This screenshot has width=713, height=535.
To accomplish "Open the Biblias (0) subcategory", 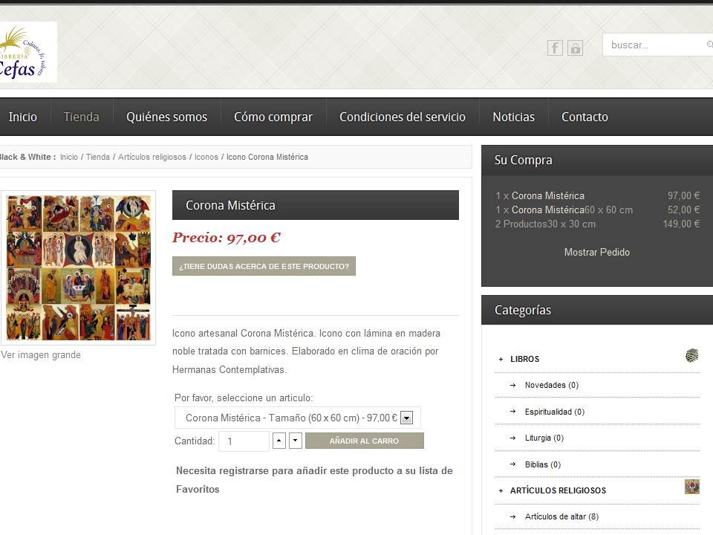I will pyautogui.click(x=542, y=464).
